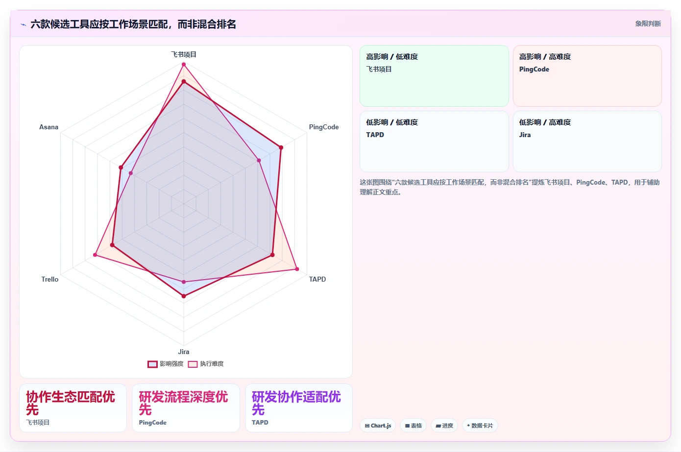Click TAPD text in the low-impact quadrant
This screenshot has height=452, width=681.
(375, 135)
